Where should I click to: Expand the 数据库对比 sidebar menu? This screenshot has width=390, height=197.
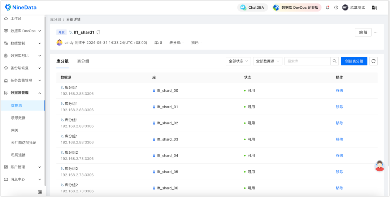22,56
